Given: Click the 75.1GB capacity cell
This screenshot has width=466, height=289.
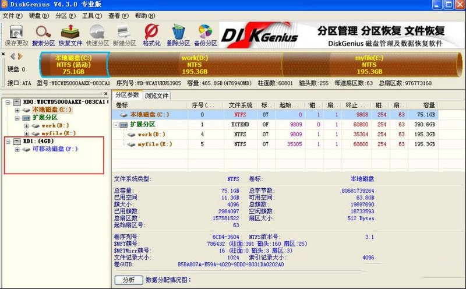Looking at the screenshot, I should click(426, 114).
